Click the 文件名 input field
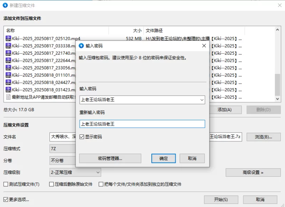Viewport: 285px width, 207px height. coord(63,137)
